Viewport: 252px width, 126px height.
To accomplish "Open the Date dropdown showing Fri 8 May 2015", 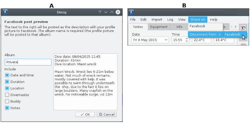I will [150, 40].
